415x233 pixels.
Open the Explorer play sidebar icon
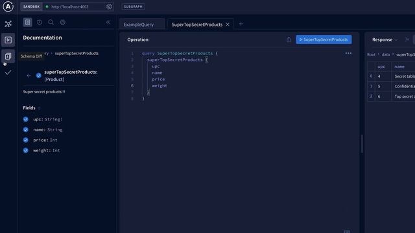click(8, 40)
